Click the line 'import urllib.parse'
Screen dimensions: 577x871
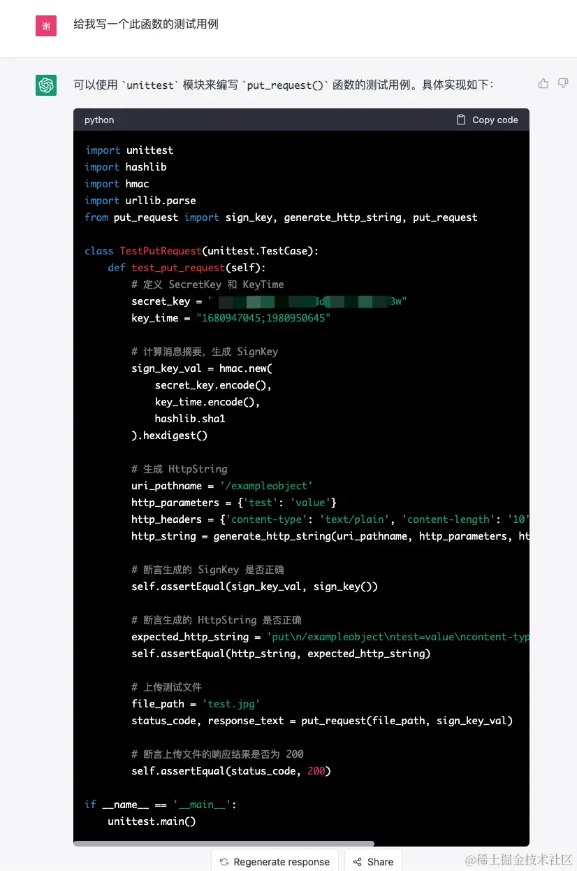(x=140, y=201)
